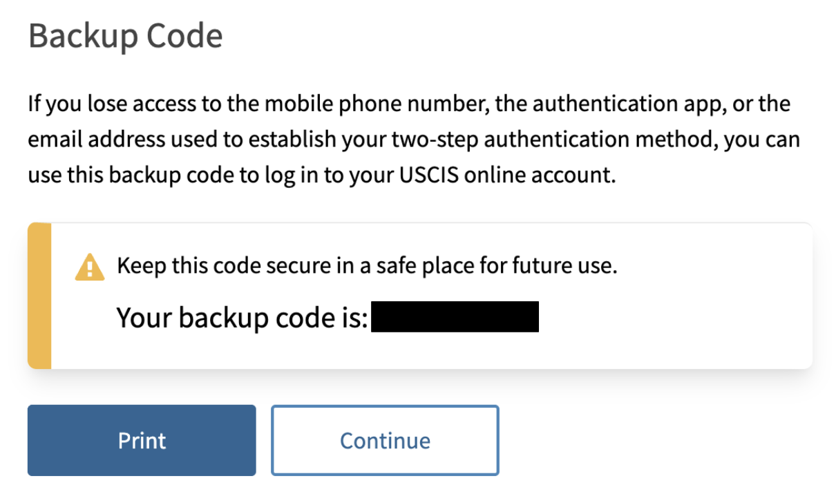This screenshot has height=503, width=836.
Task: Click the redacted backup code box
Action: (455, 317)
